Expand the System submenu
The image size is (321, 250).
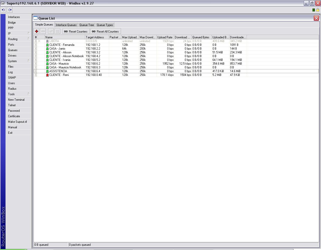[x=19, y=61]
